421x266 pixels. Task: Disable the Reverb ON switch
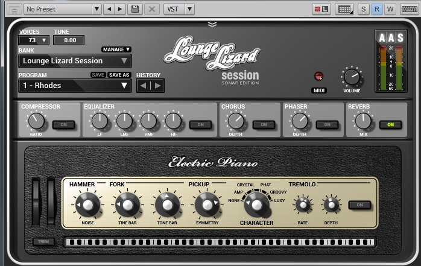click(x=390, y=125)
